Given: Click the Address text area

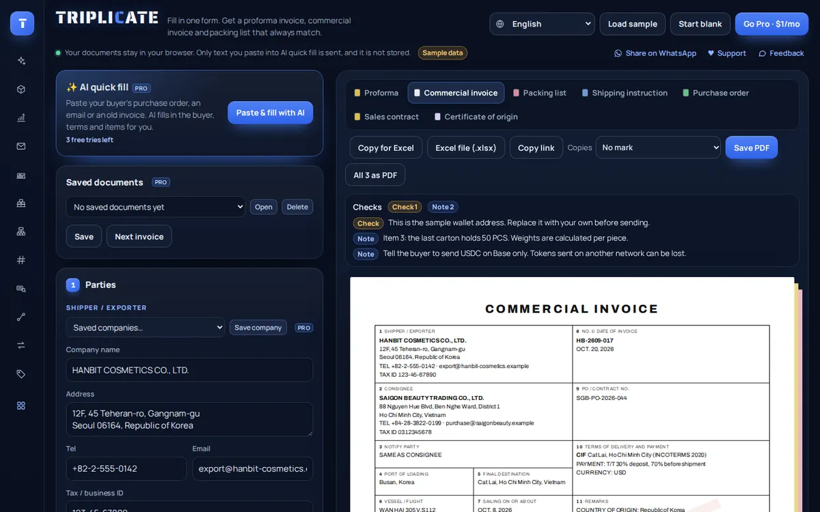Looking at the screenshot, I should pyautogui.click(x=189, y=419).
